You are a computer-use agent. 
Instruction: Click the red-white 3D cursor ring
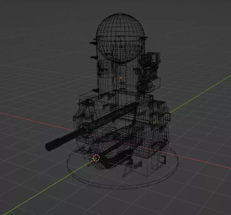tap(96, 158)
